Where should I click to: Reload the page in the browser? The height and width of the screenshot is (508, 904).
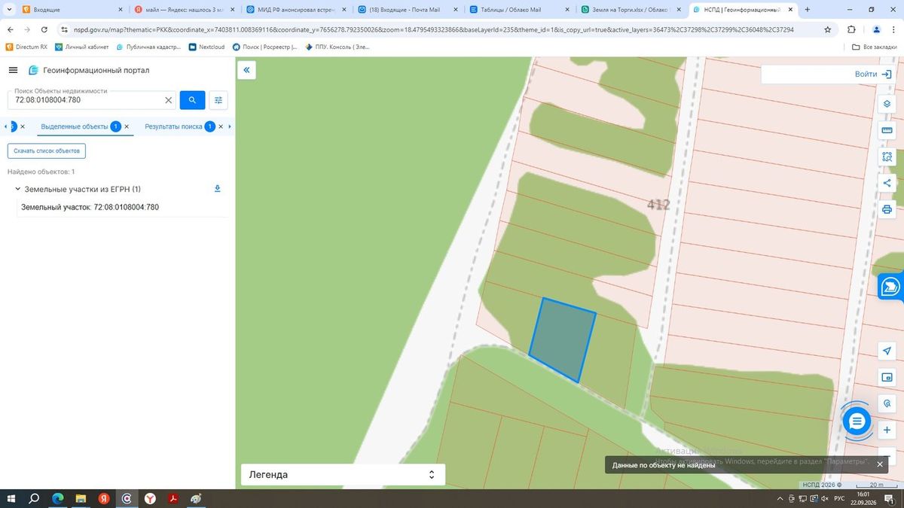[x=44, y=29]
